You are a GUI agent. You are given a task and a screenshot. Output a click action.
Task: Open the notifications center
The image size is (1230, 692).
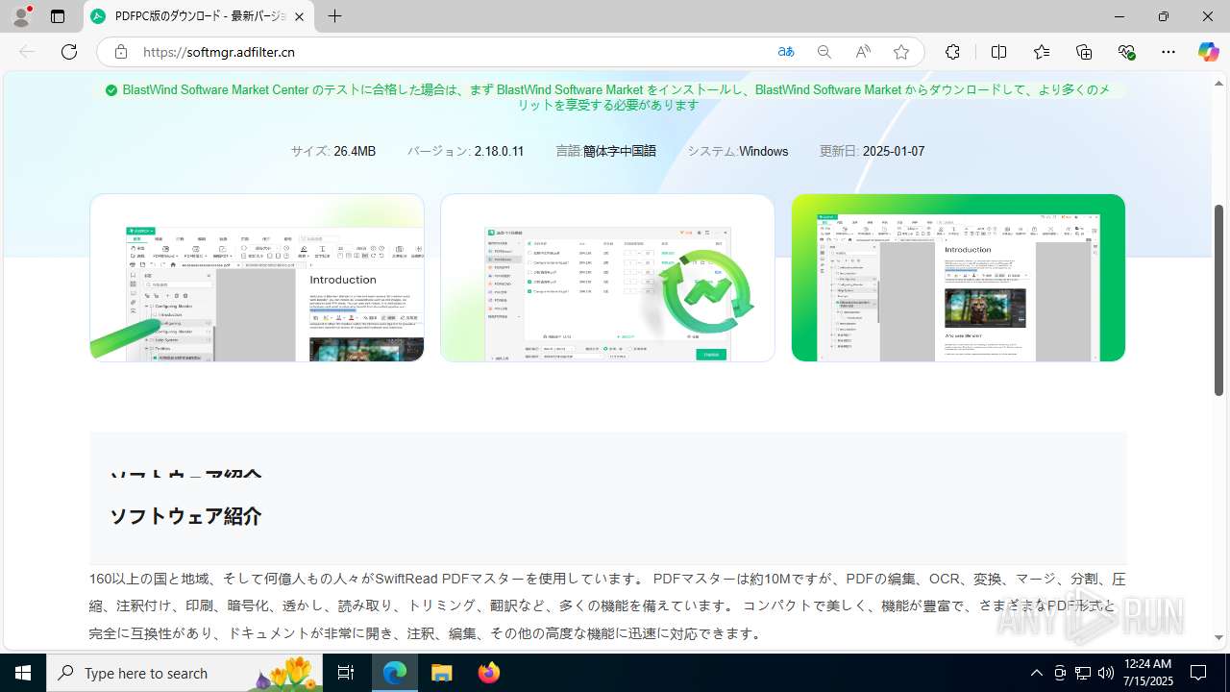[1198, 673]
